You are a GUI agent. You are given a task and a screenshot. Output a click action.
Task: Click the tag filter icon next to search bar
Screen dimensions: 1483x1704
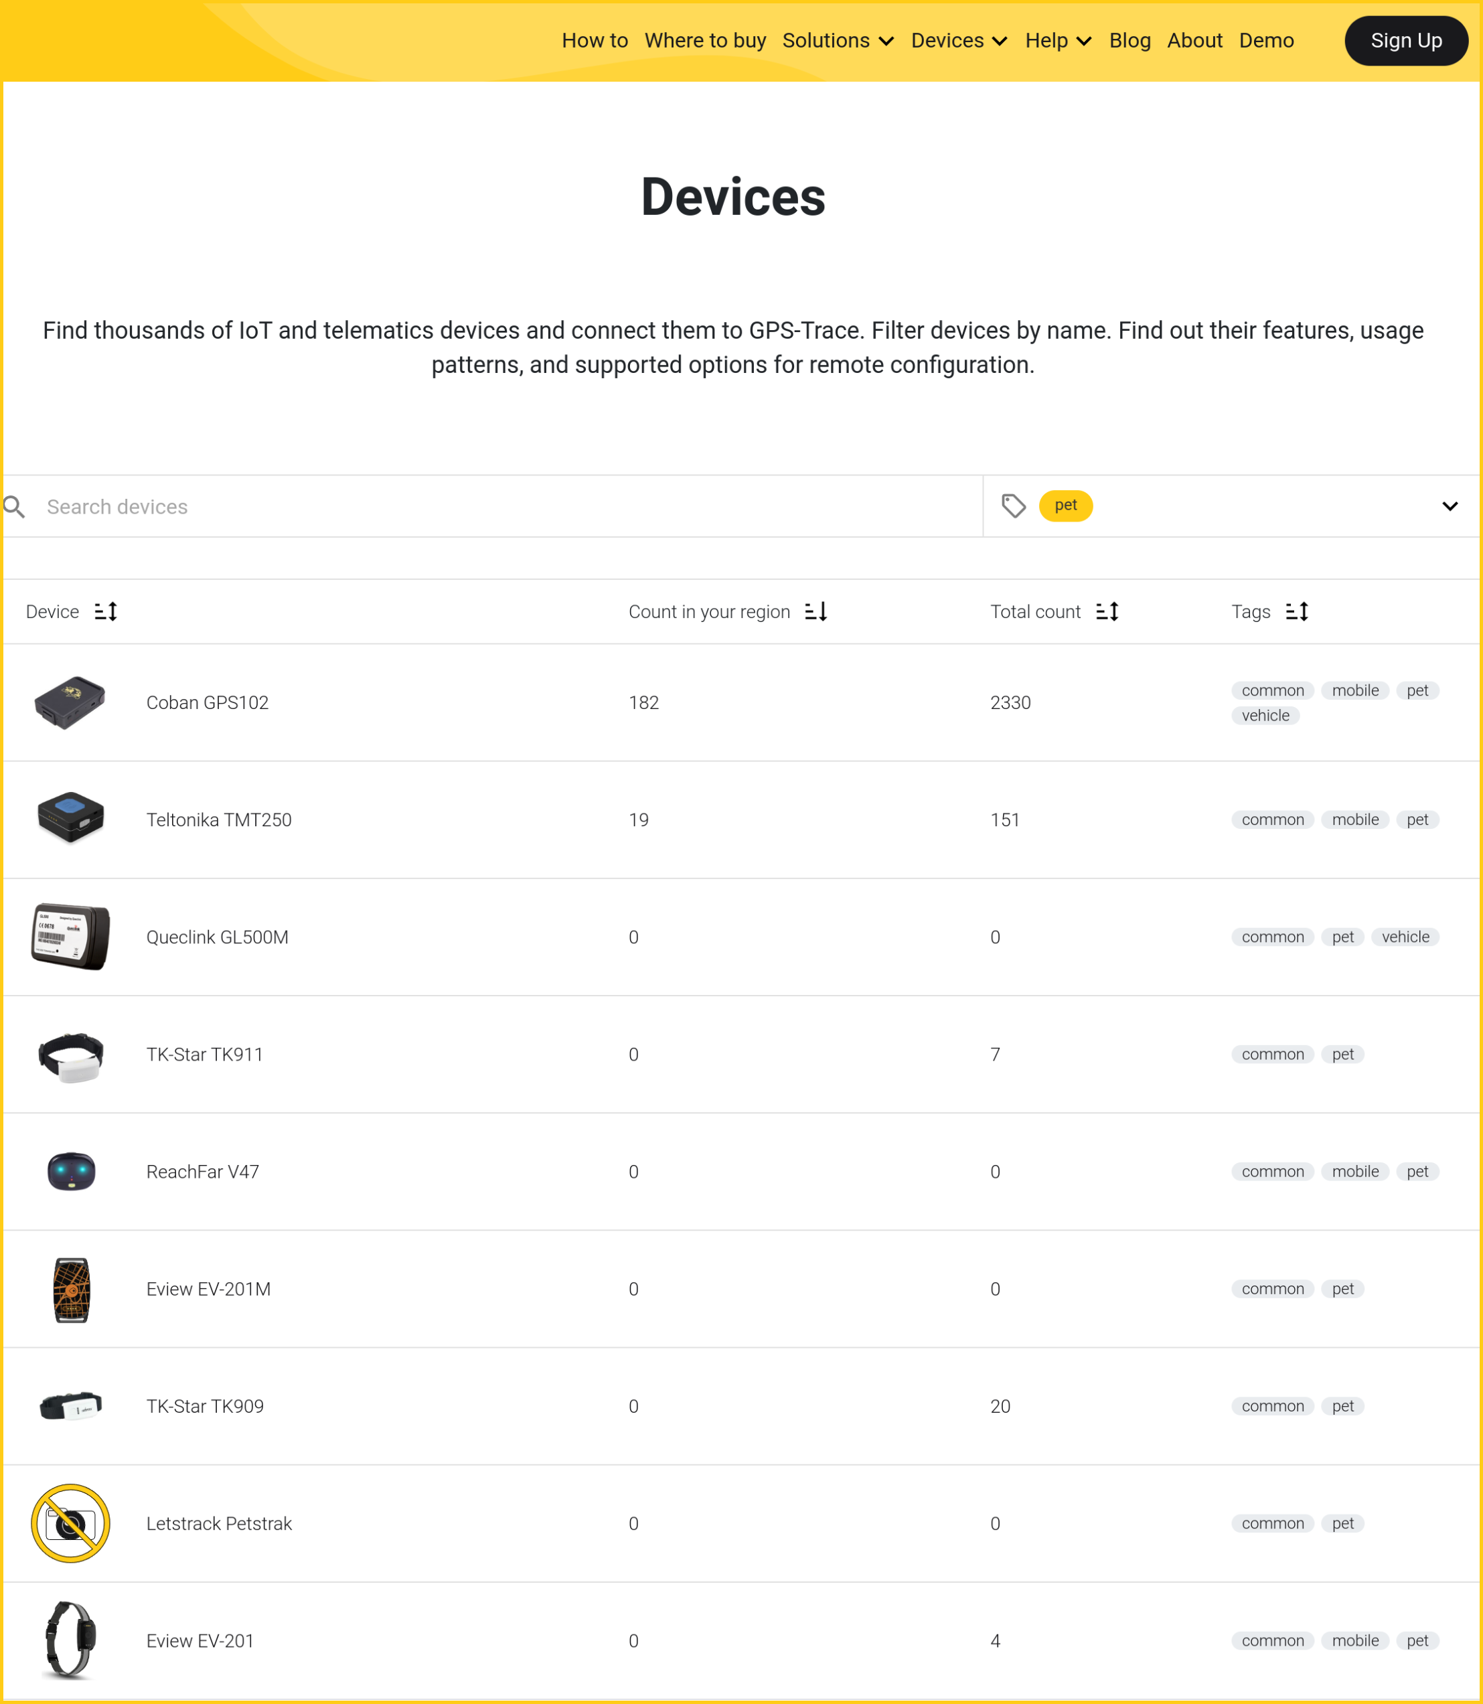point(1014,506)
